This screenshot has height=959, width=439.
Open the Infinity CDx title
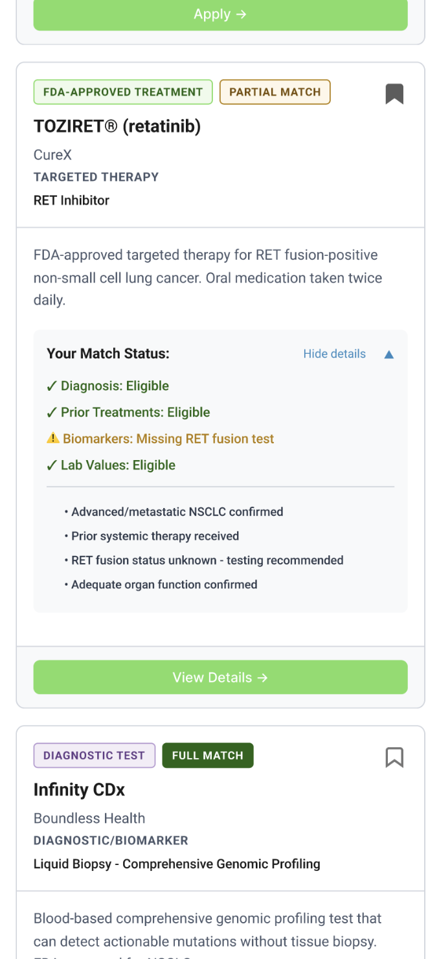pos(79,790)
